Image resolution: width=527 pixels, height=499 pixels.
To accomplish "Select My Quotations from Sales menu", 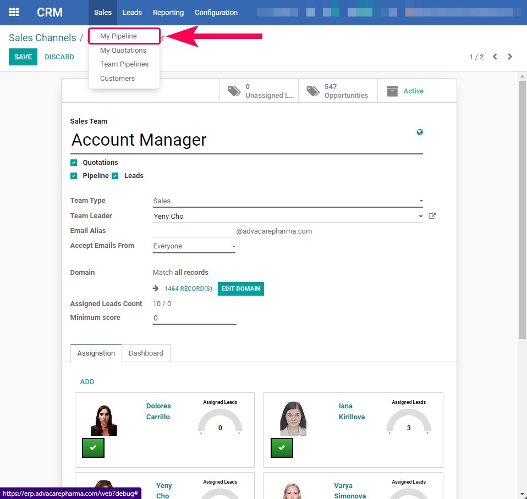I will click(x=124, y=51).
